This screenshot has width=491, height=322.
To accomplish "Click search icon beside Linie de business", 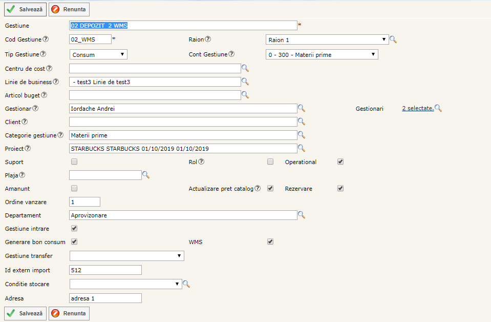I will pos(245,82).
